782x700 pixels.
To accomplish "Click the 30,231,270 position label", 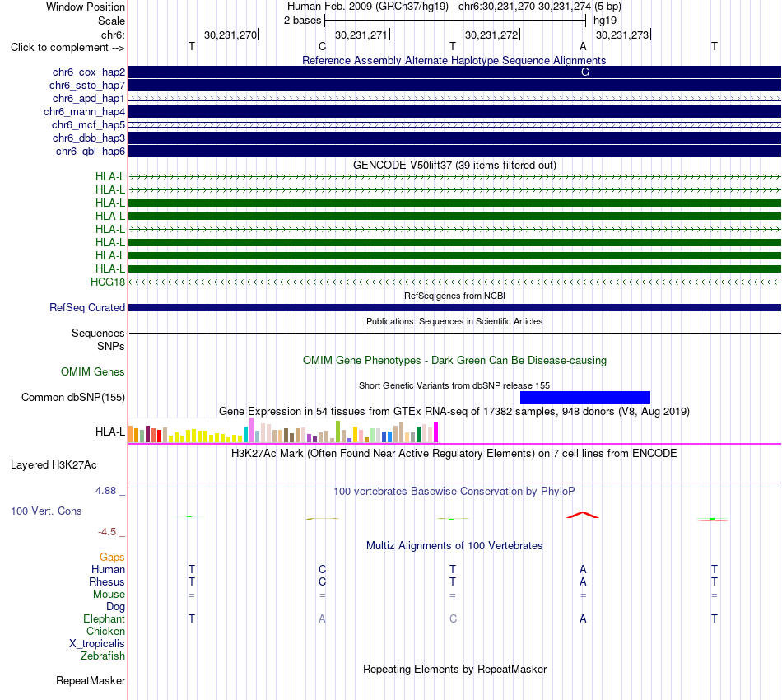I will pos(230,35).
